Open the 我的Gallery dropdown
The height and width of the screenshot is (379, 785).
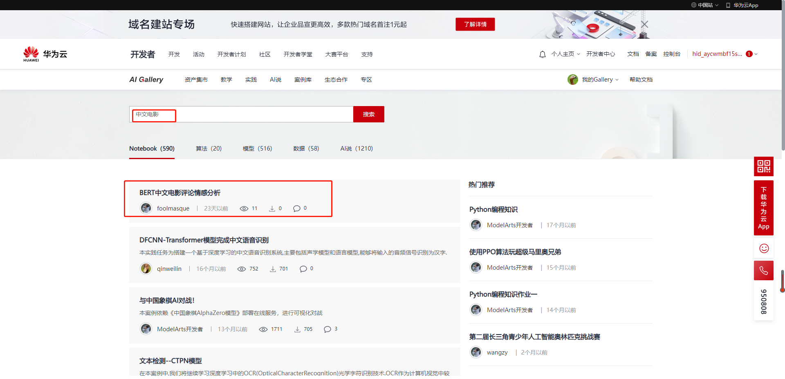pos(598,79)
